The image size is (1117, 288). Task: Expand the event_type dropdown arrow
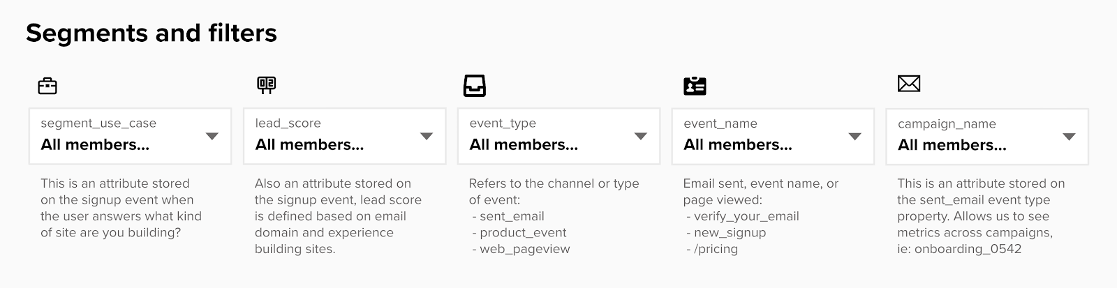[641, 137]
